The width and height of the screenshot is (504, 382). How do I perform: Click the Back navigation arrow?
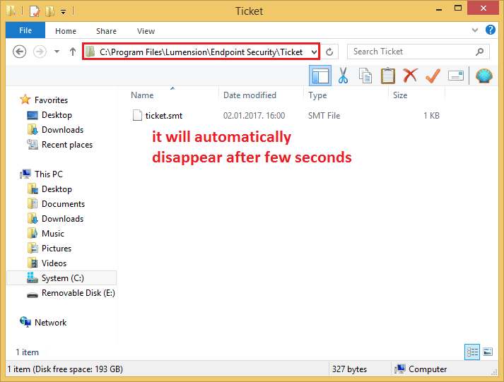pos(19,52)
